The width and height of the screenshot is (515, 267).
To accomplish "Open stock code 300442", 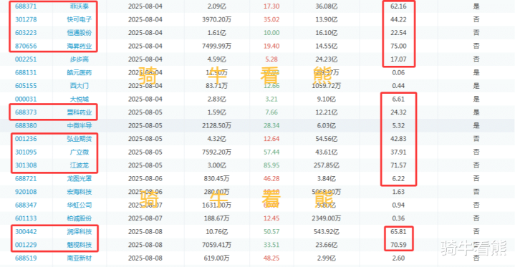I will click(26, 231).
